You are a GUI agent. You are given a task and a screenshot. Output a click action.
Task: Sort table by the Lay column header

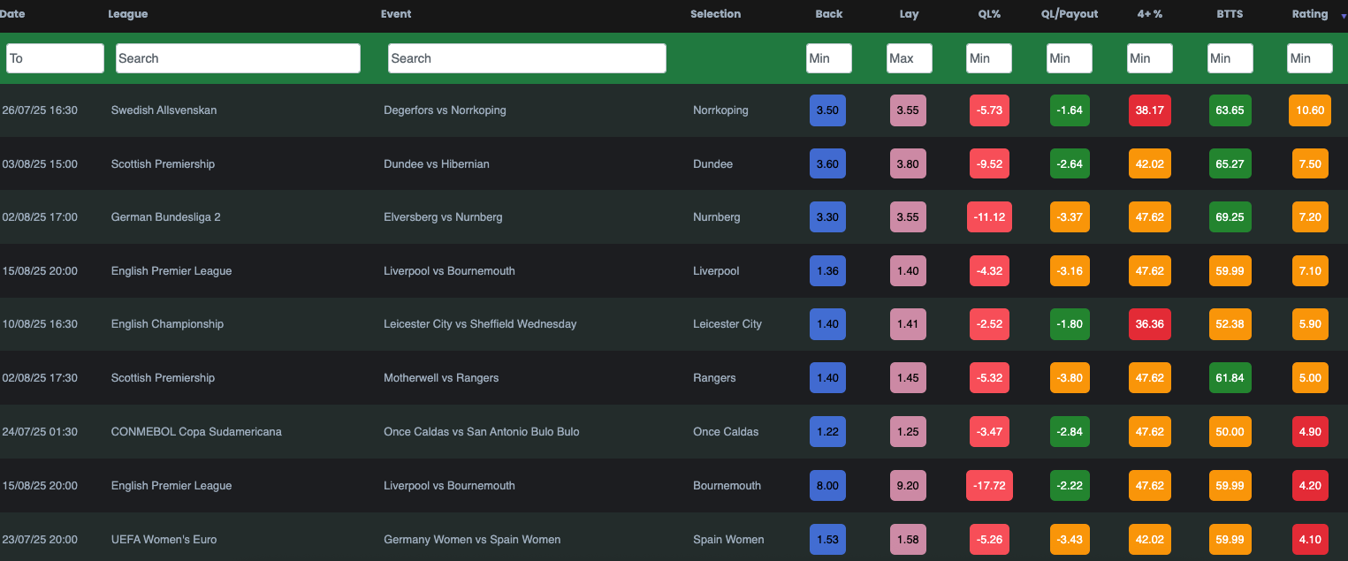tap(909, 14)
